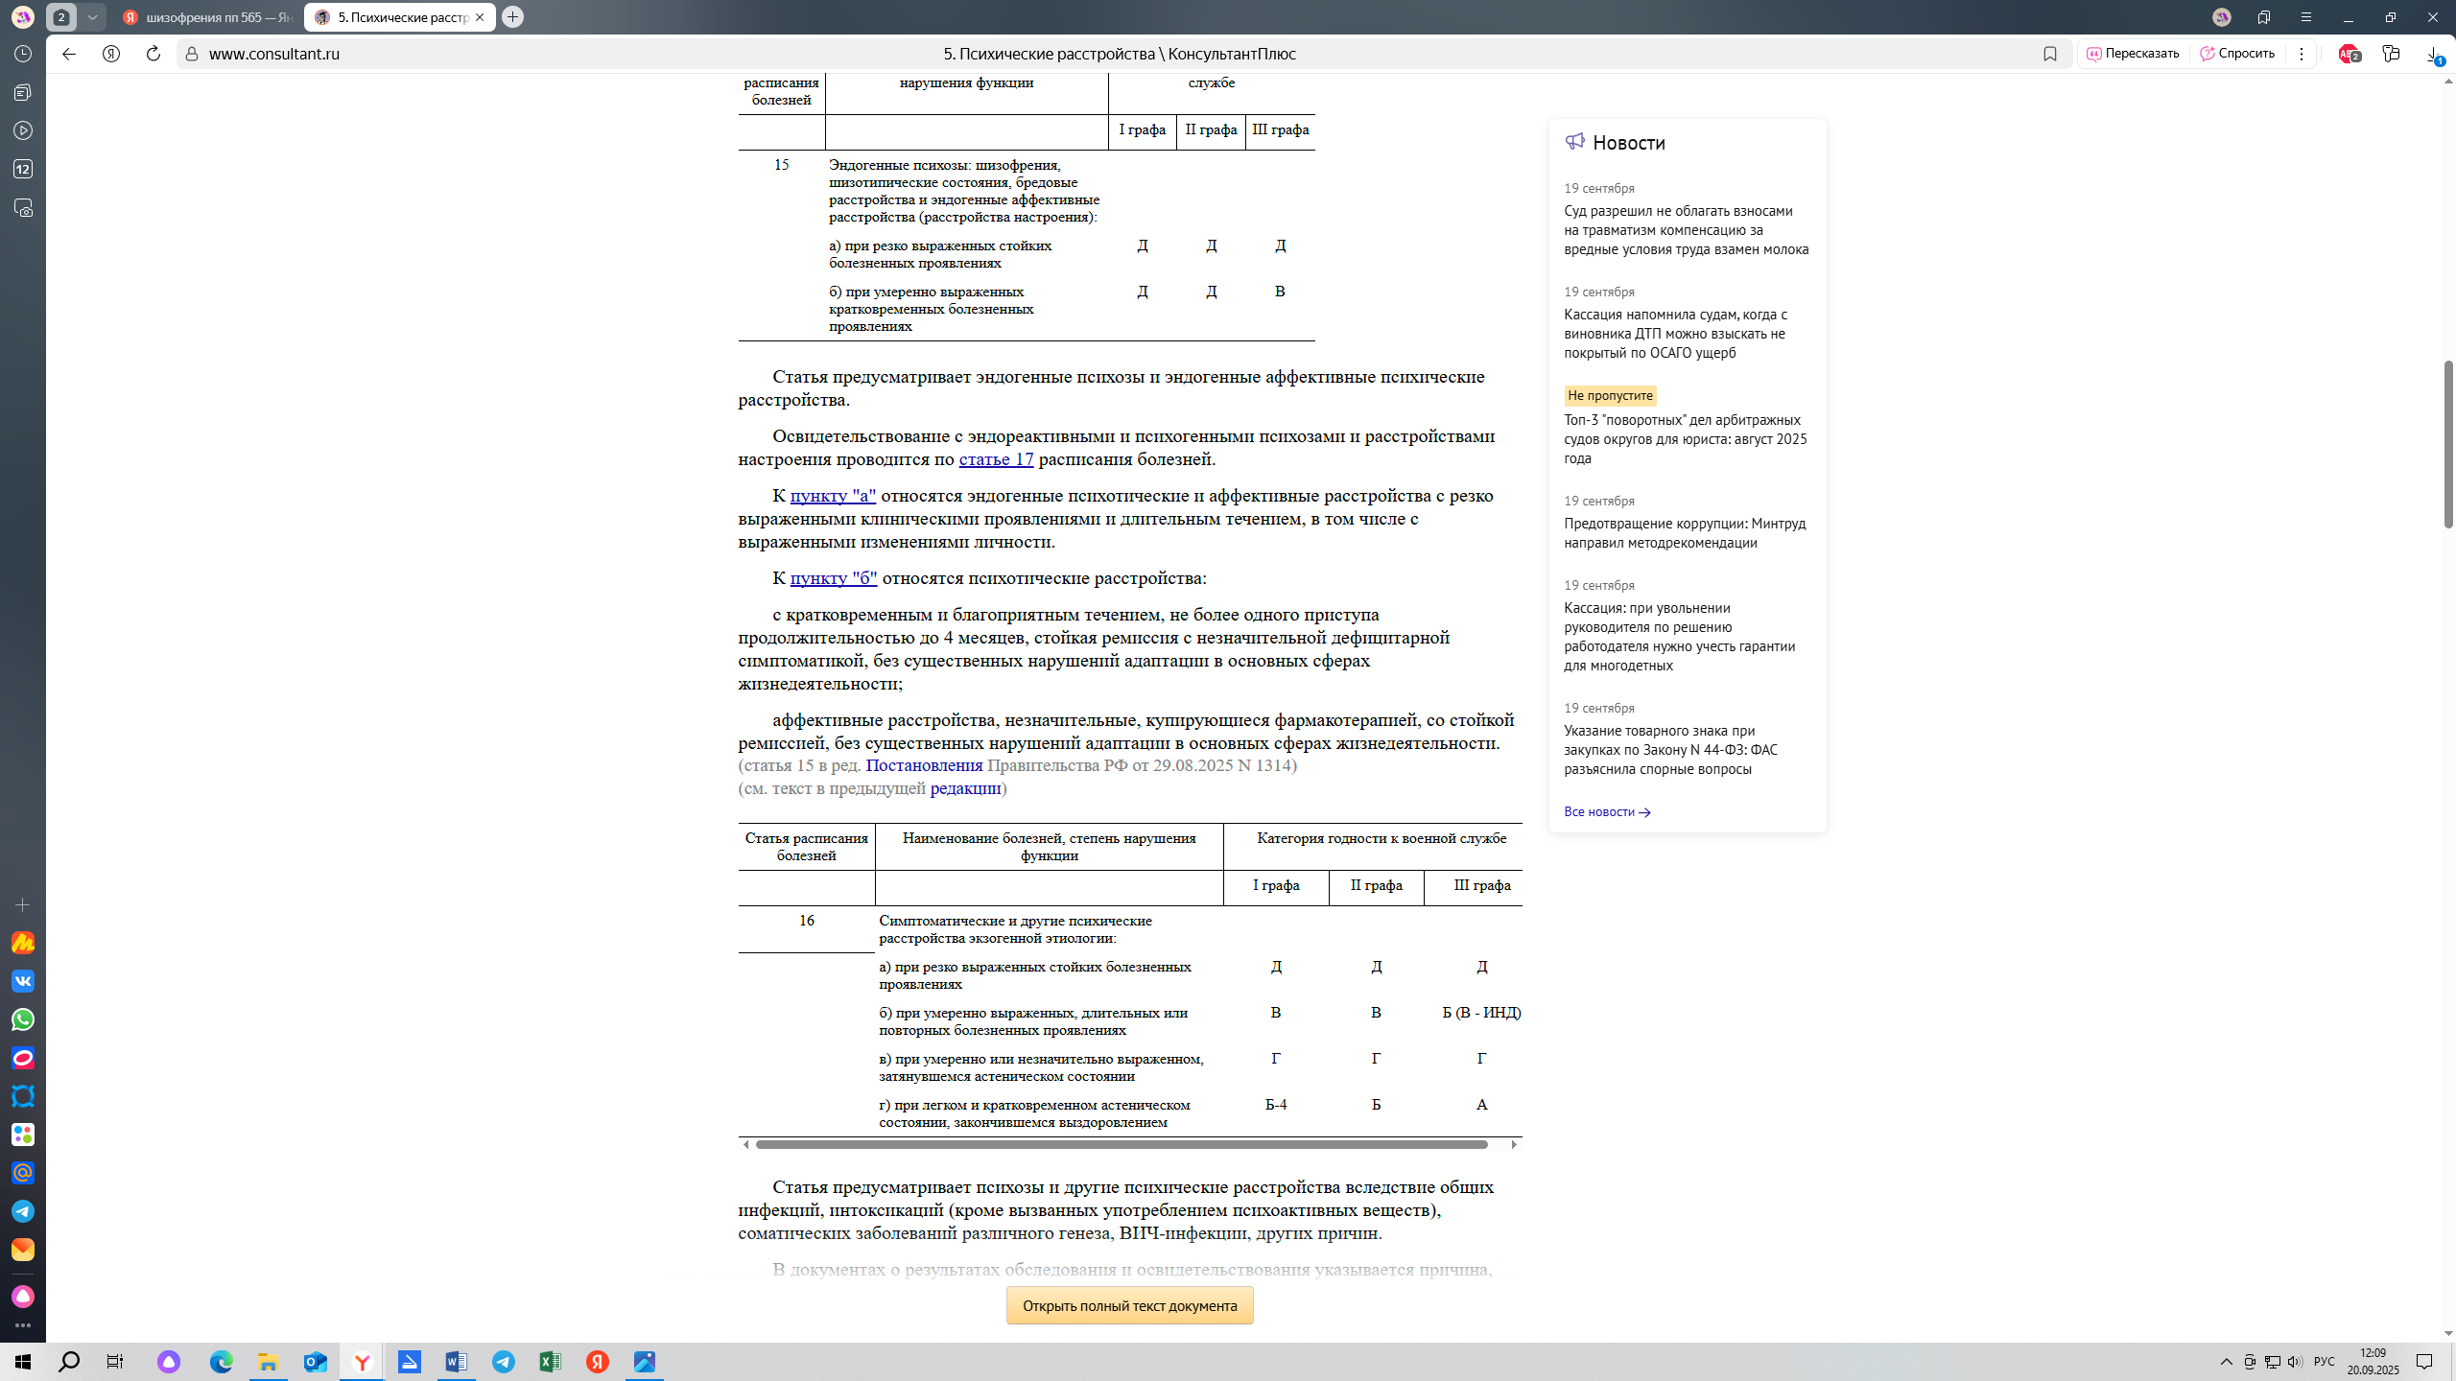Open the 'статье 17' link
2456x1381 pixels.
point(996,459)
